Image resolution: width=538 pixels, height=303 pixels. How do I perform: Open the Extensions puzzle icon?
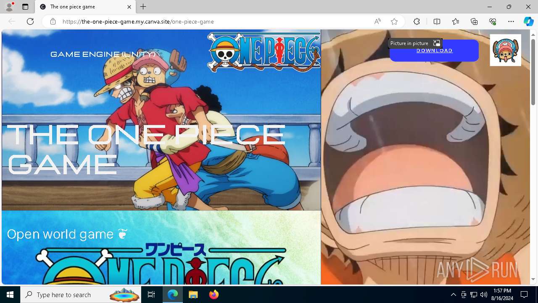pyautogui.click(x=417, y=21)
